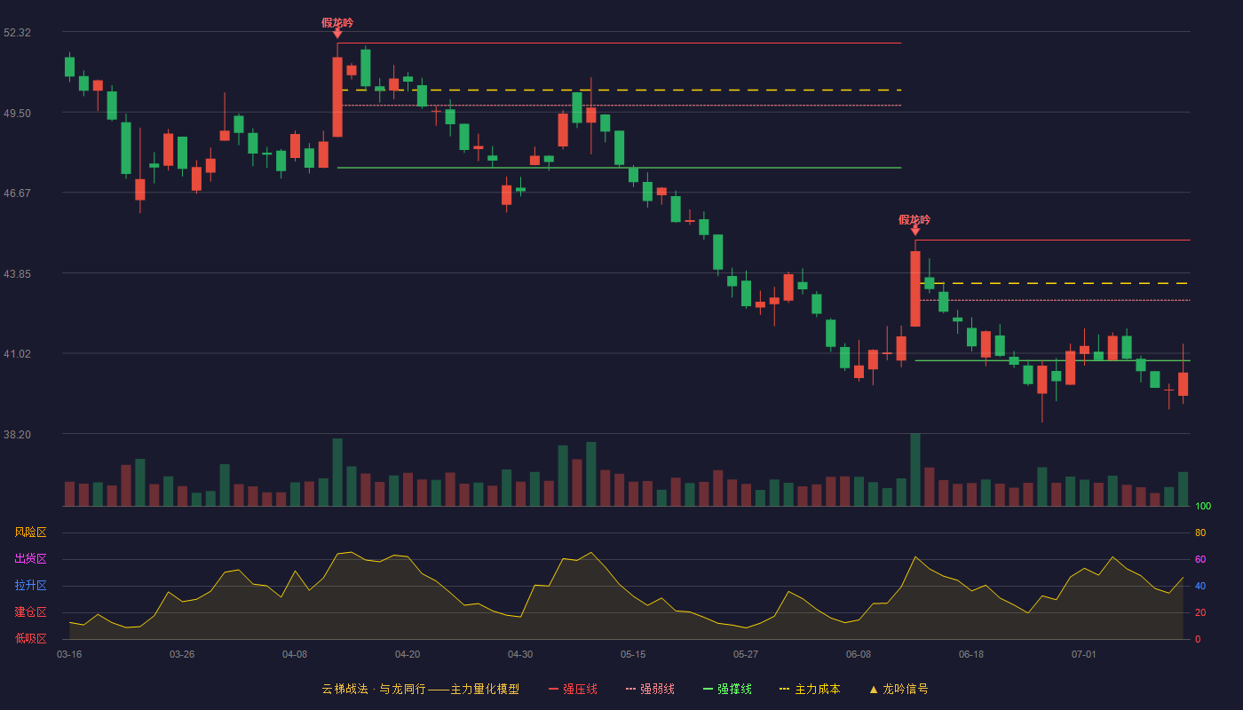Click the green 100 indicator axis value
The height and width of the screenshot is (710, 1243).
(x=1203, y=507)
